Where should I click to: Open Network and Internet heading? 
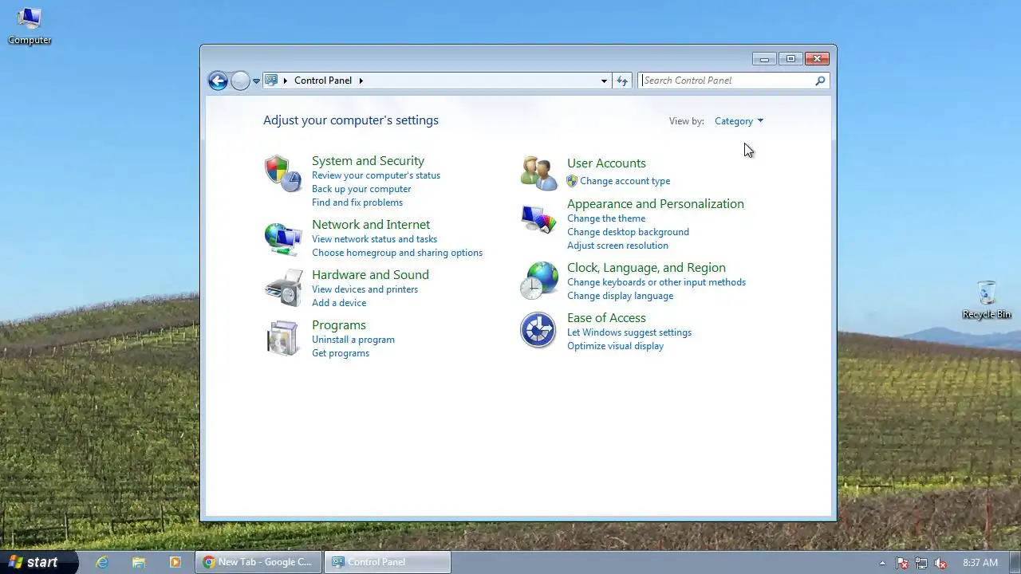click(371, 225)
